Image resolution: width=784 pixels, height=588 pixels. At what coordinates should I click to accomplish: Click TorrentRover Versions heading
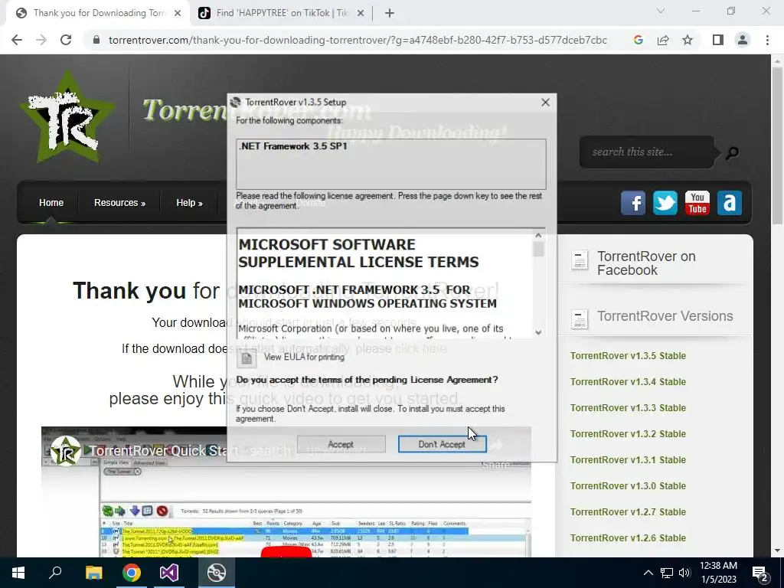point(665,316)
